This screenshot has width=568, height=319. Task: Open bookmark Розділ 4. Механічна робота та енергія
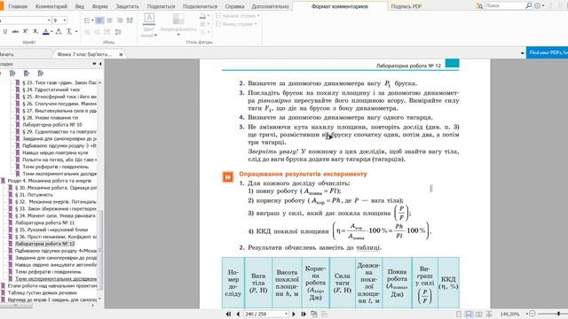(50, 181)
